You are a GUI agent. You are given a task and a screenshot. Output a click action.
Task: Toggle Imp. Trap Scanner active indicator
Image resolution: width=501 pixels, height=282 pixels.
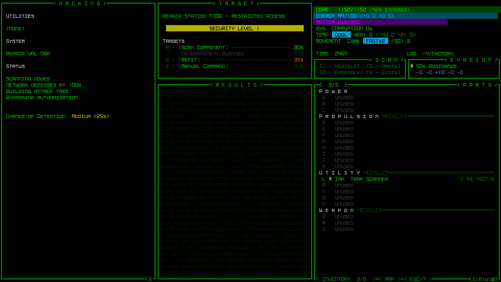click(x=330, y=179)
